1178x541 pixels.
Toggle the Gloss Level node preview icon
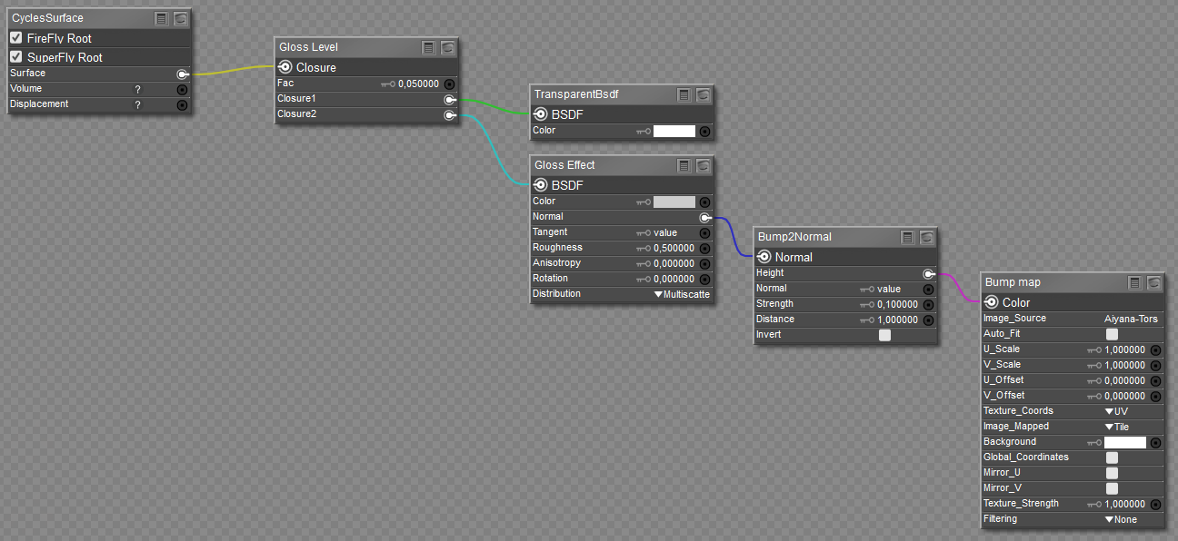tap(448, 47)
